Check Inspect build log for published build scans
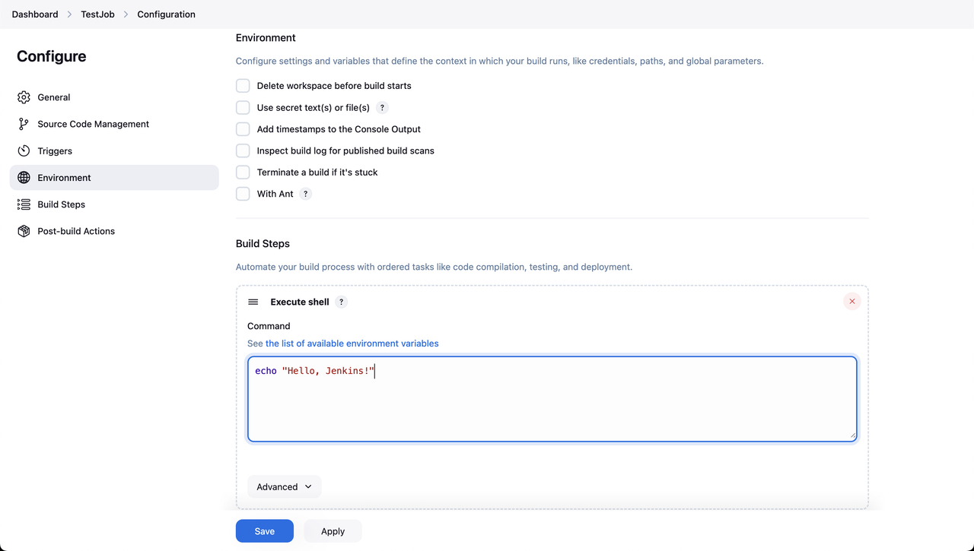The height and width of the screenshot is (551, 974). click(x=243, y=150)
